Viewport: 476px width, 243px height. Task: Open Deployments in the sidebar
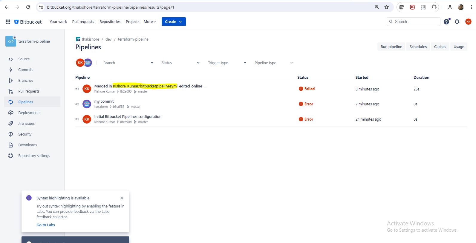point(29,113)
